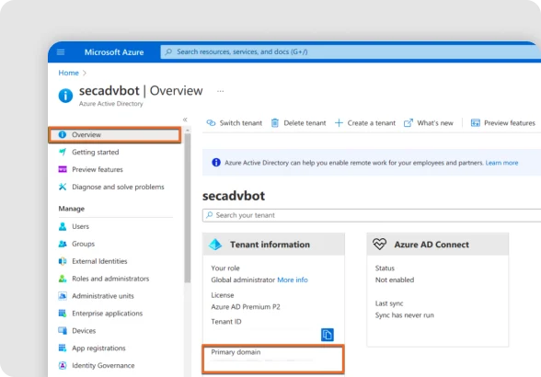This screenshot has height=377, width=541.
Task: Click the Delete tenant trash icon
Action: point(274,123)
